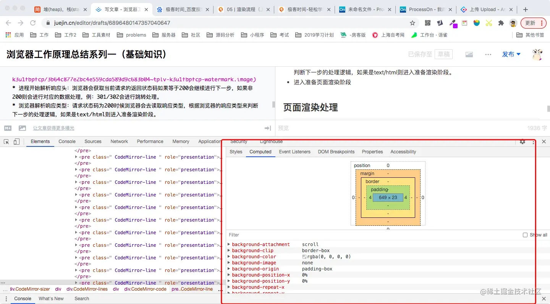Viewport: 550px width, 304px height.
Task: Open the 源码分析 bookmark folder
Action: click(220, 35)
